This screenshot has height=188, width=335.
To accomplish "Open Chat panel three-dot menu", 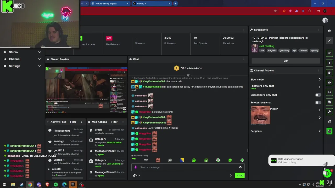I will click(x=244, y=59).
